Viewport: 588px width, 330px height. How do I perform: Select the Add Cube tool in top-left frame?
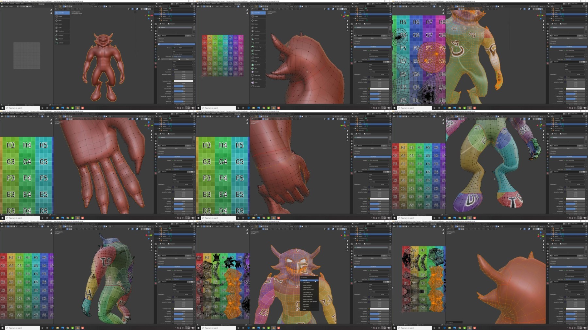tap(62, 43)
